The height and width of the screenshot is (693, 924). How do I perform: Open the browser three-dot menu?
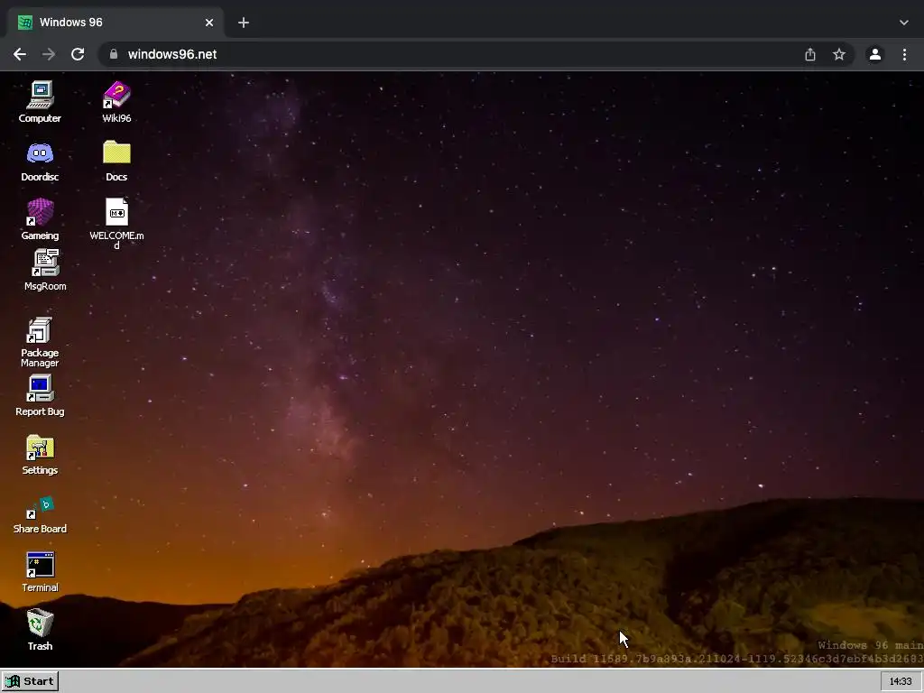[x=904, y=54]
